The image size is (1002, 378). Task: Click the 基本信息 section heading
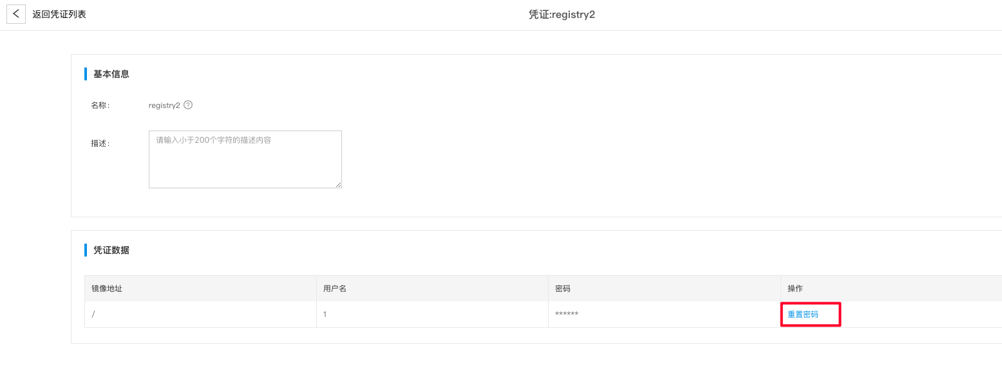(111, 74)
